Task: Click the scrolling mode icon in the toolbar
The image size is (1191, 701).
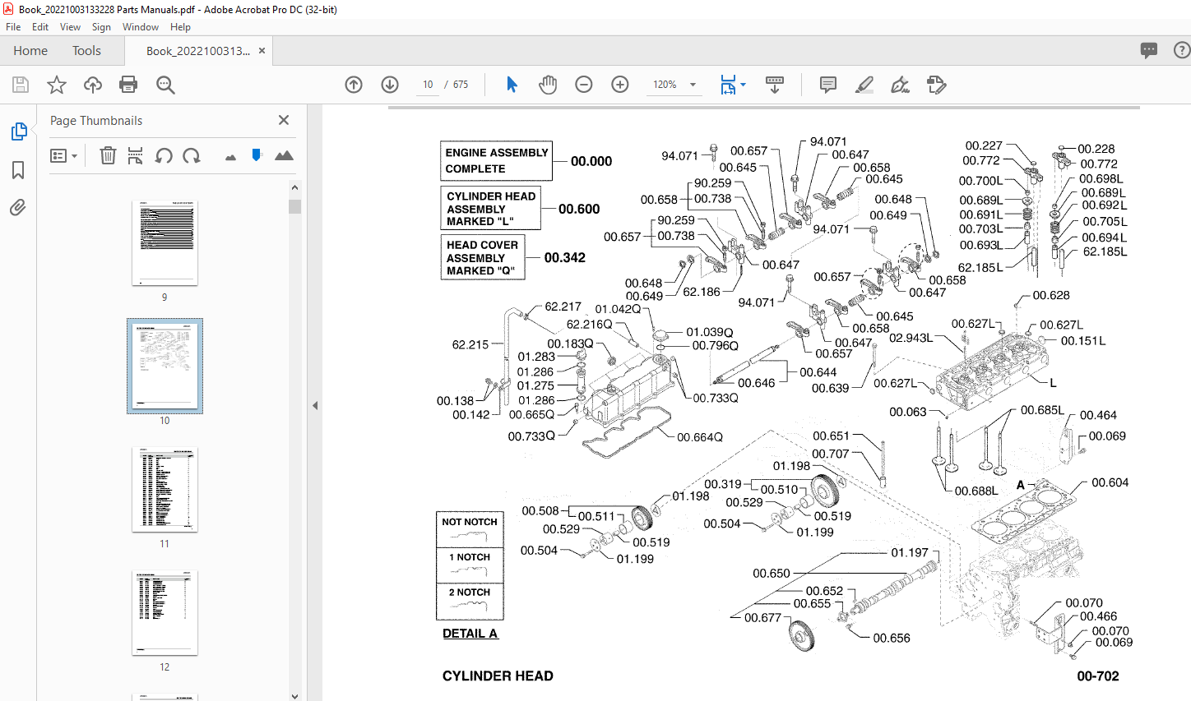Action: click(774, 85)
